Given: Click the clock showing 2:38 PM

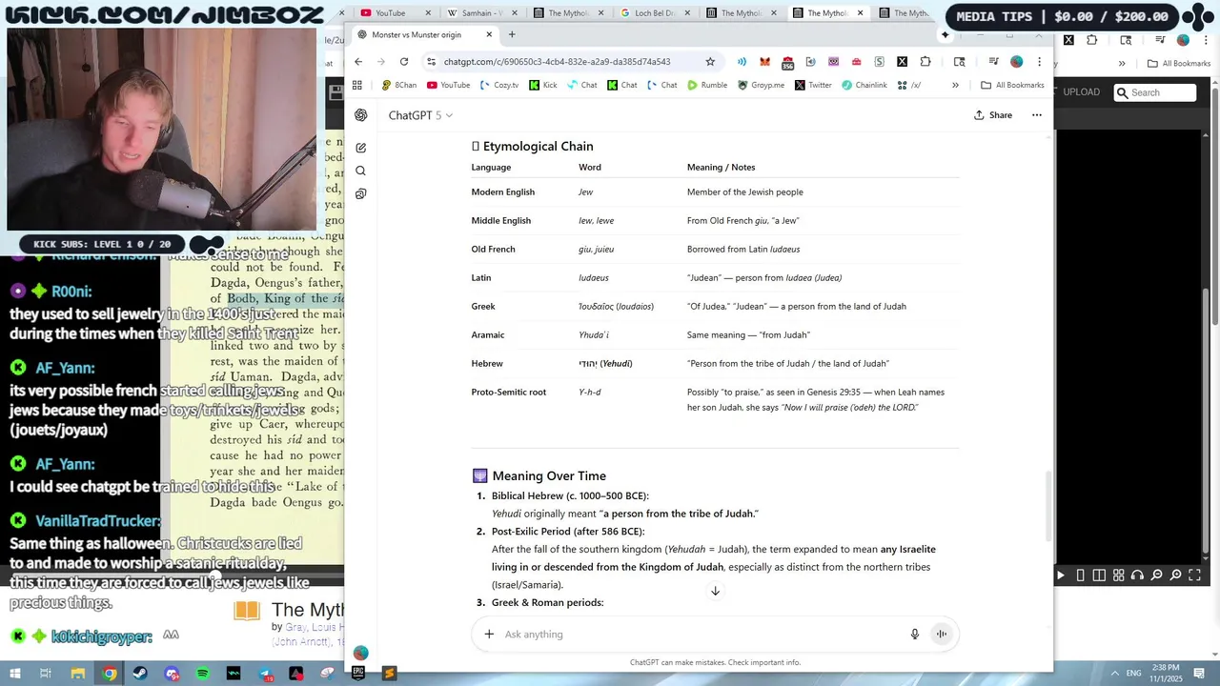Looking at the screenshot, I should [1168, 674].
